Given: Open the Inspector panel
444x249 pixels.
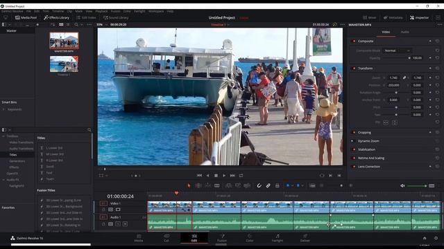Looking at the screenshot, I should pos(419,17).
